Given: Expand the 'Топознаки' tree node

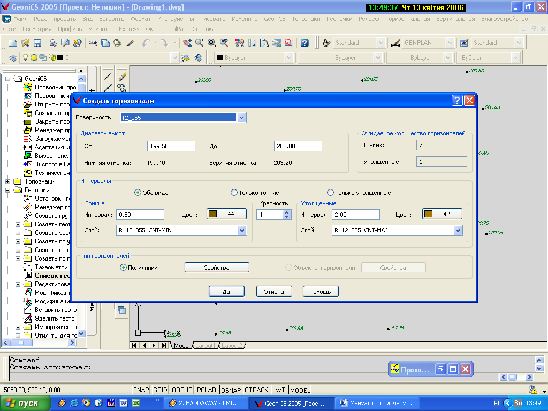Looking at the screenshot, I should coord(8,181).
